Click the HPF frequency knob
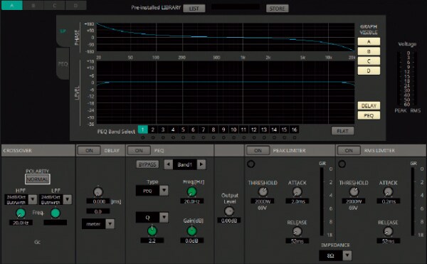427x264 pixels. tap(21, 213)
